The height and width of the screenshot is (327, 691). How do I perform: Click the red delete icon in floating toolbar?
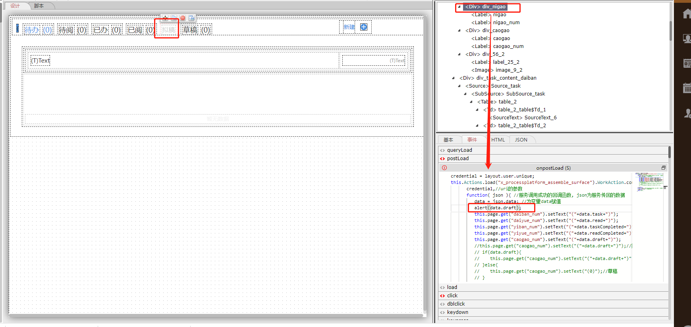pos(183,18)
